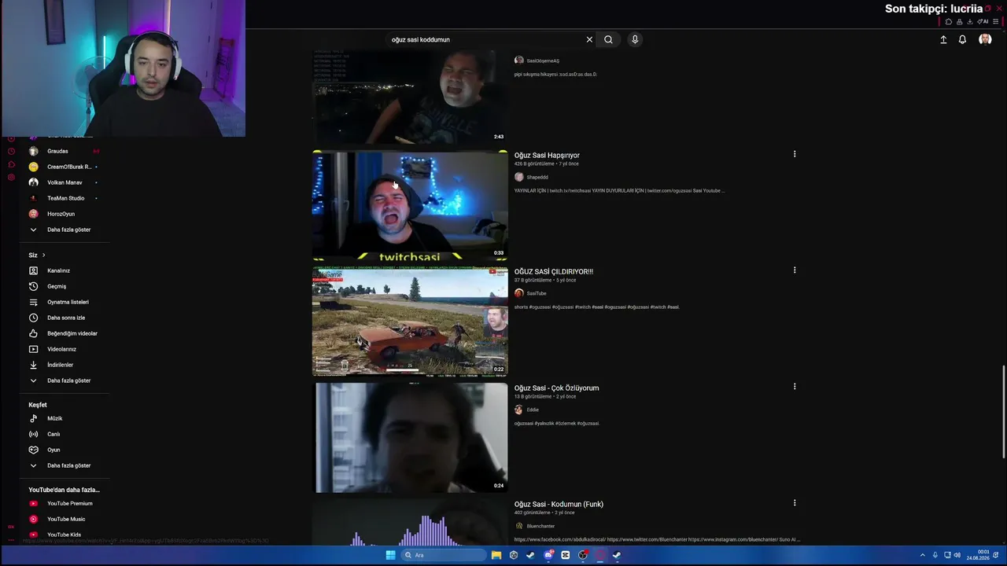Show hidden system tray icons
This screenshot has width=1007, height=566.
[922, 555]
